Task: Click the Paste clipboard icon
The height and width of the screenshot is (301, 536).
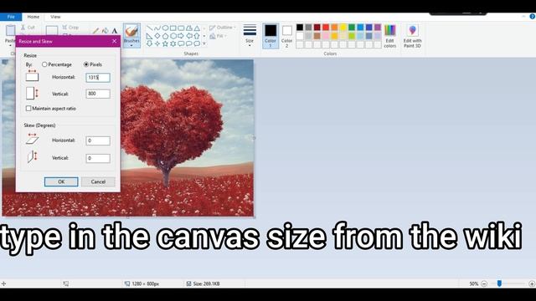Action: coord(10,30)
